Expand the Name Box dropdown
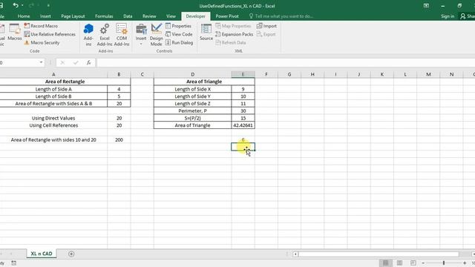 (x=41, y=62)
